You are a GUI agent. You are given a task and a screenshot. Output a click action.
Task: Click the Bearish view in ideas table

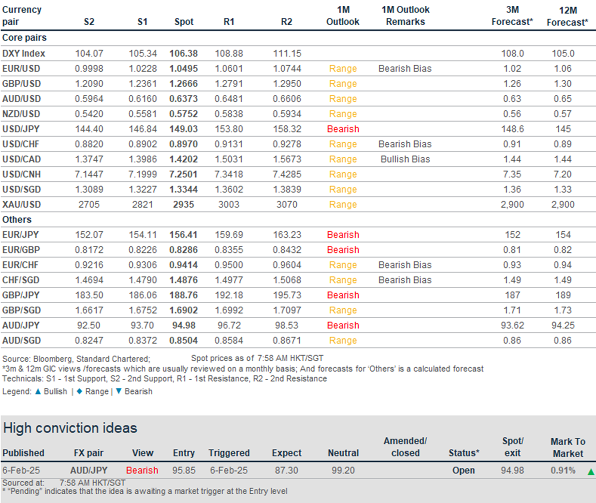pos(142,470)
